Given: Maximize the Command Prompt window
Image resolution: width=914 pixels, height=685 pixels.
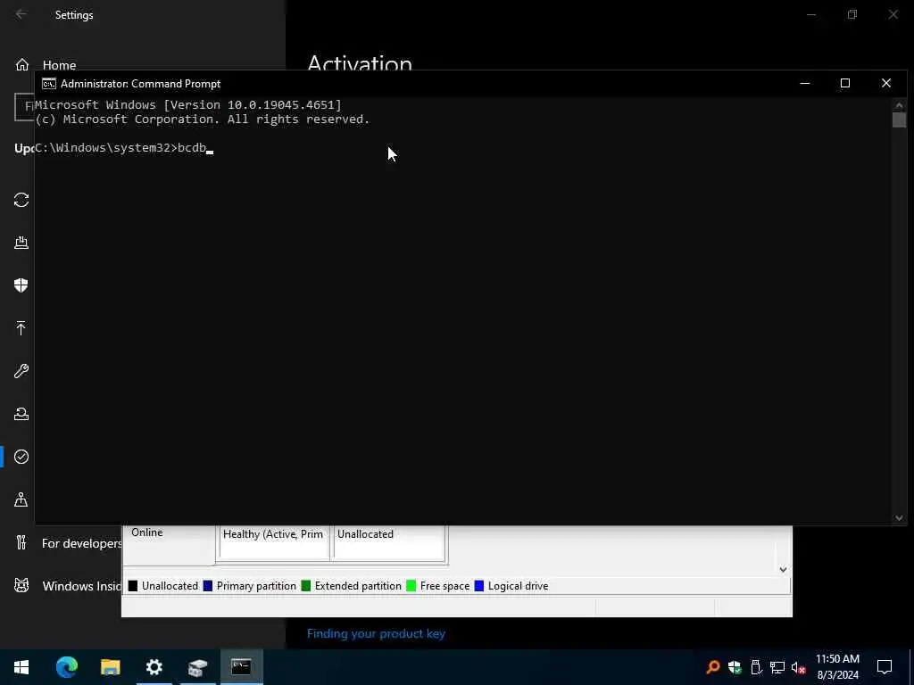Looking at the screenshot, I should (845, 83).
